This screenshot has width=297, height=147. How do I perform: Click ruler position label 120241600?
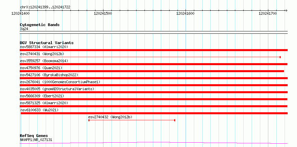click(x=185, y=13)
